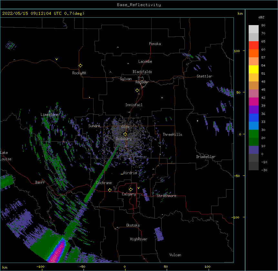
Task: Click the Lacombe city label
Action: pos(145,61)
